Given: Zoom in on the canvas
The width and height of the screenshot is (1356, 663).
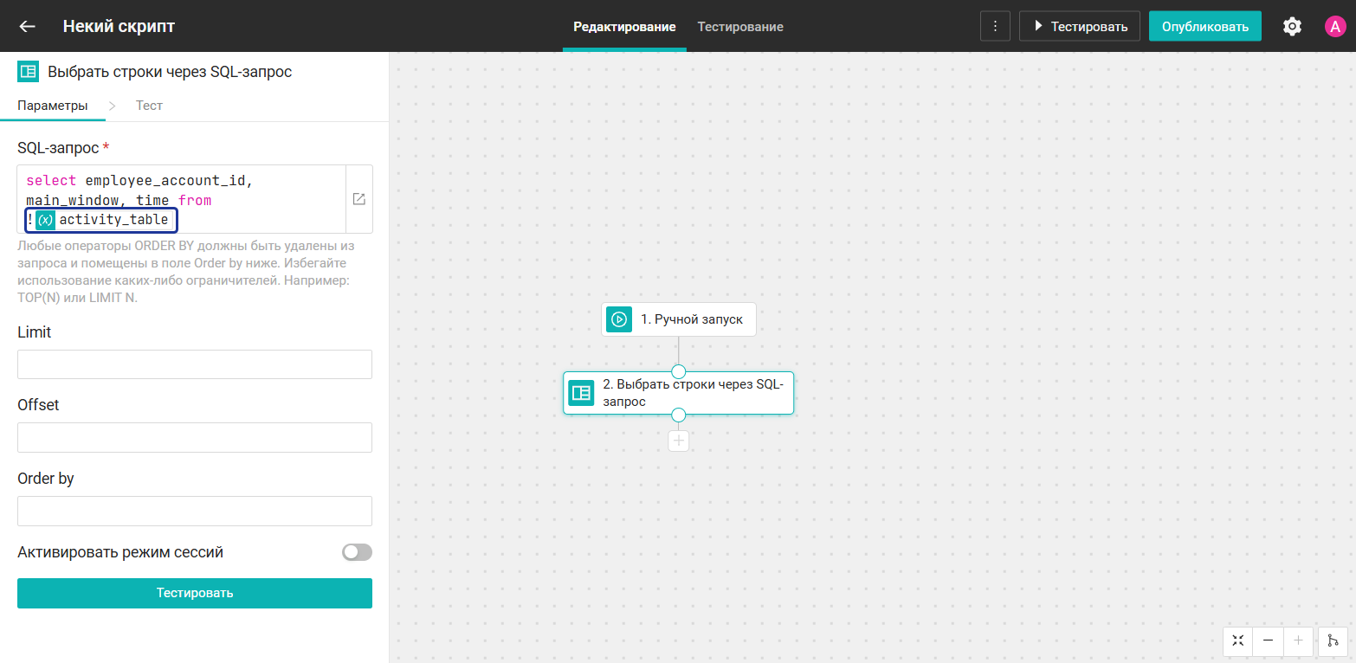Looking at the screenshot, I should (1298, 641).
